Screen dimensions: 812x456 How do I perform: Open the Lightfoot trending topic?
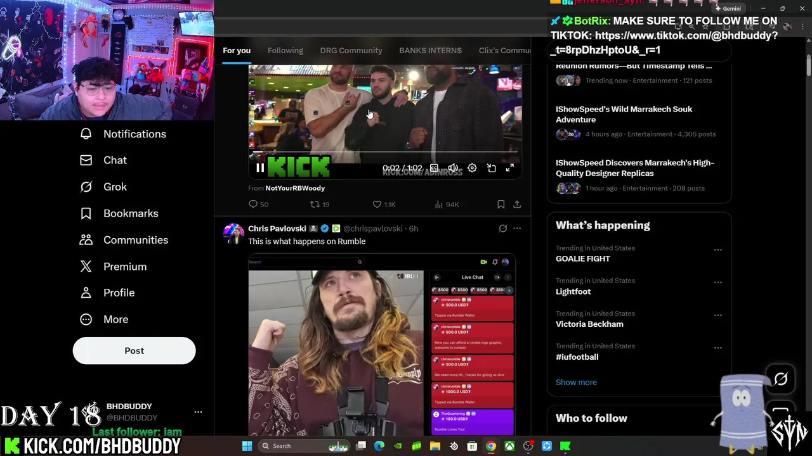pos(573,291)
